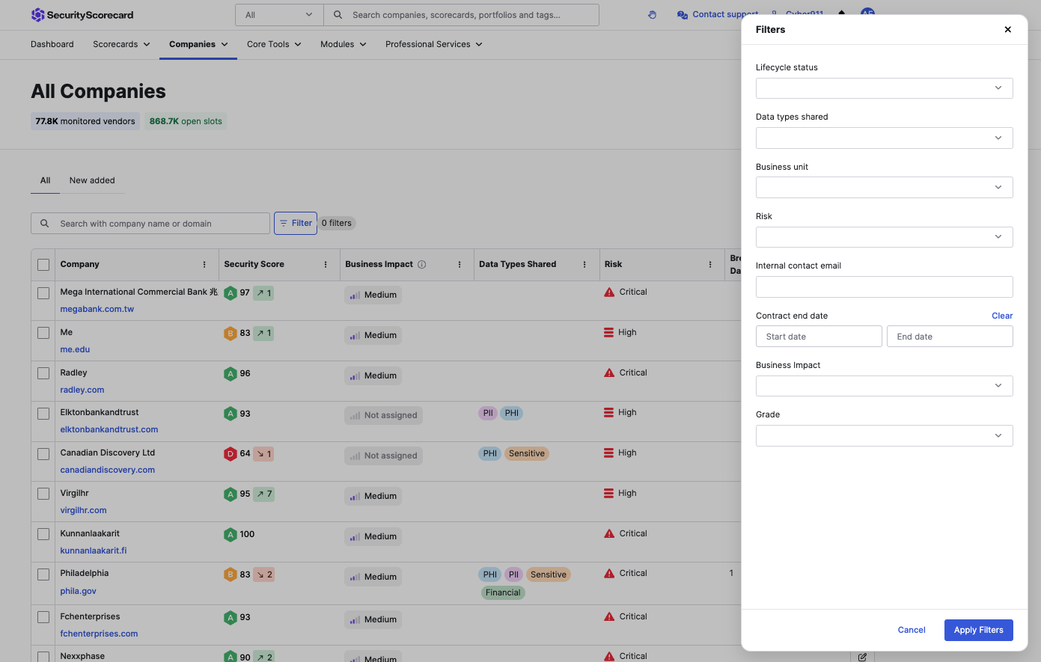Open the phila.gov domain link
Viewport: 1041px width, 662px height.
[79, 591]
